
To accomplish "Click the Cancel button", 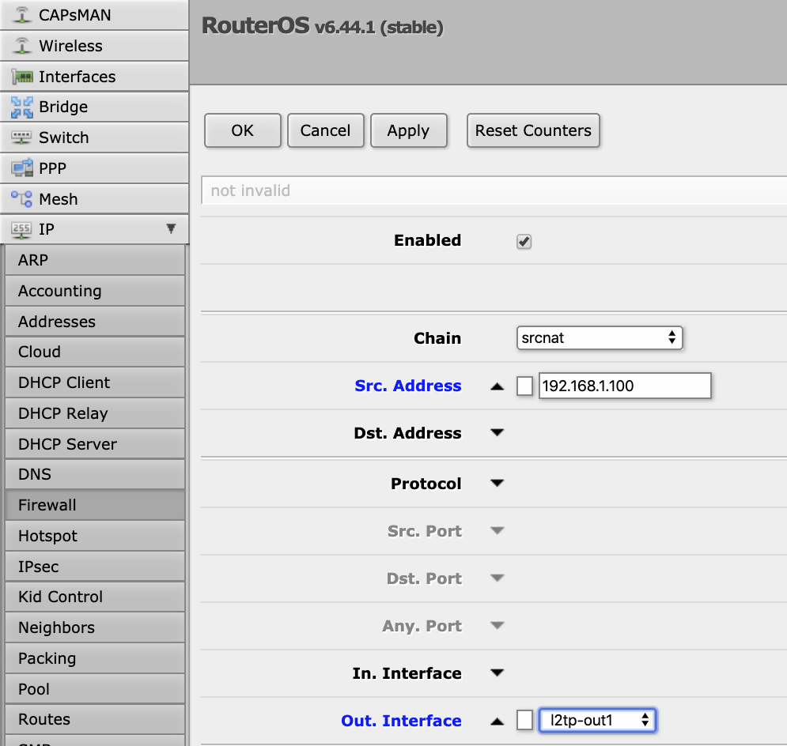I will [325, 130].
